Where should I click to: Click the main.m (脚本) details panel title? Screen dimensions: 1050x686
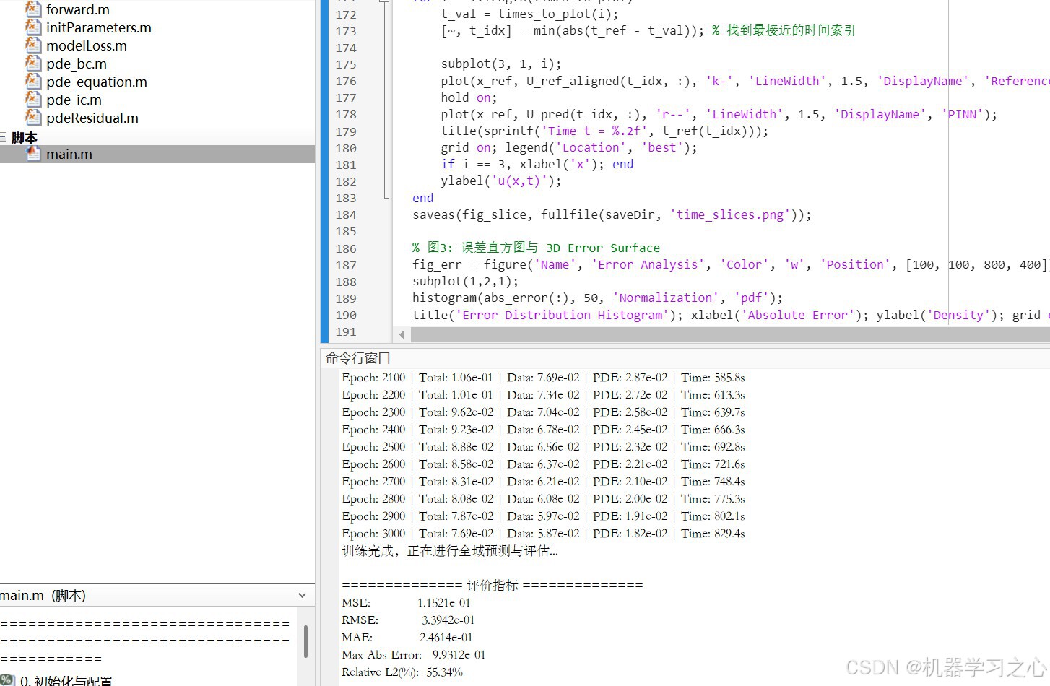pos(43,596)
